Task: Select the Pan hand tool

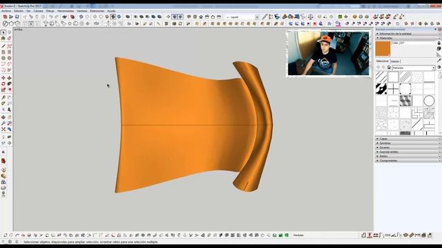Action: click(9, 117)
